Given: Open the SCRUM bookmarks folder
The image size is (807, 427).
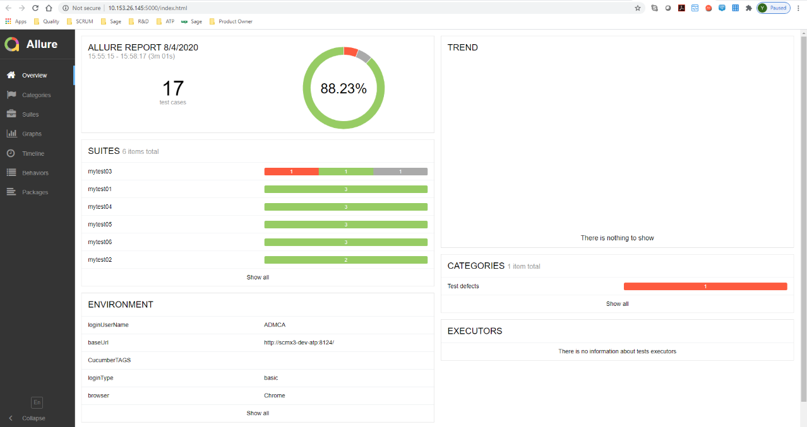Looking at the screenshot, I should pos(83,21).
